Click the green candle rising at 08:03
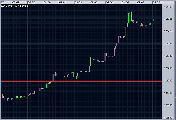 tap(91, 62)
